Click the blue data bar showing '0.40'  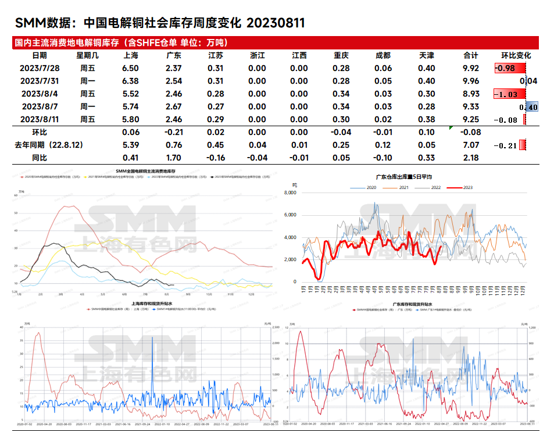[532, 107]
